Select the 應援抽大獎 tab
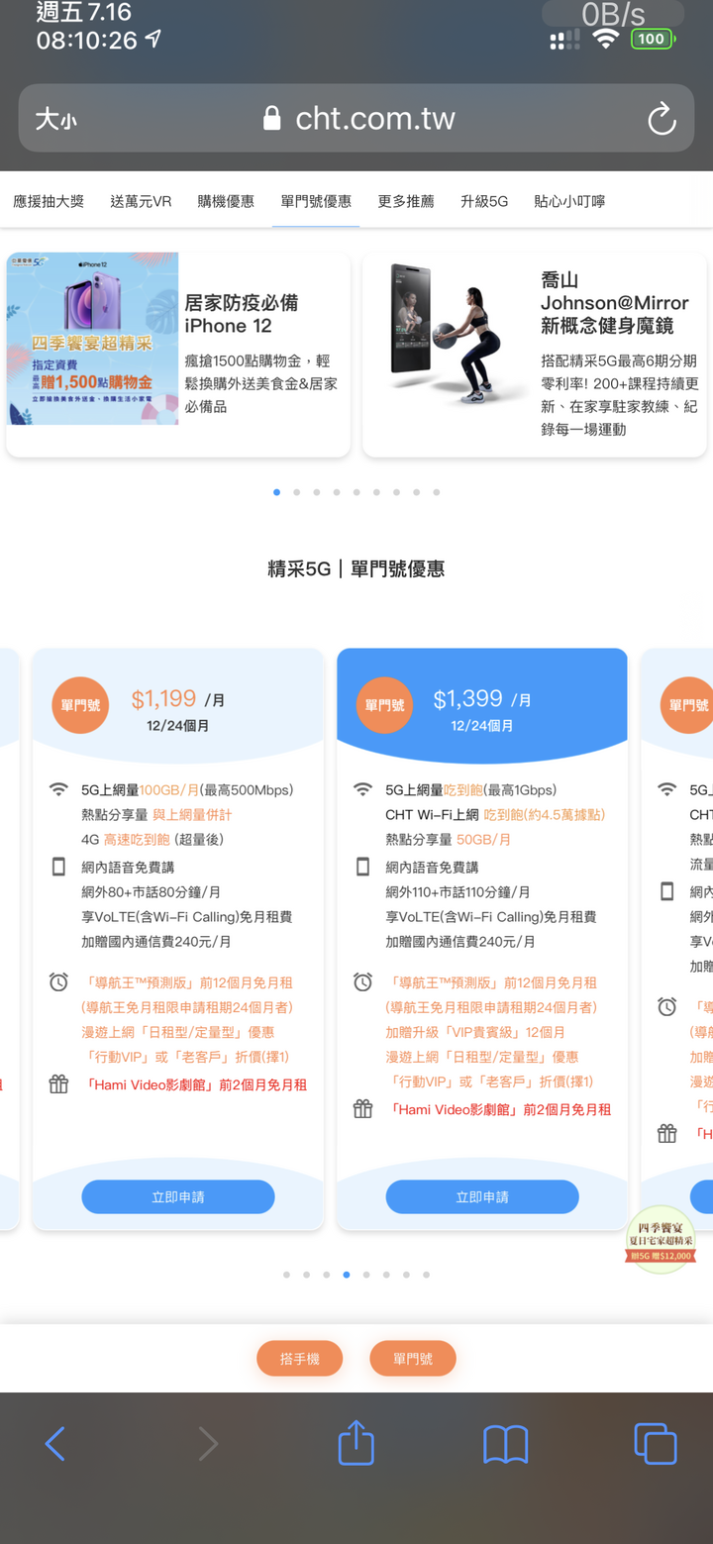This screenshot has width=713, height=1544. tap(49, 201)
